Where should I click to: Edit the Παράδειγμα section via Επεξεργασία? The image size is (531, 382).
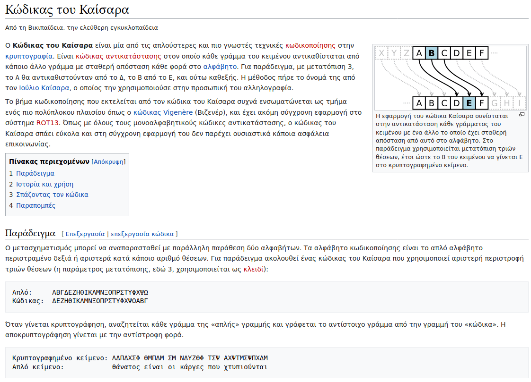point(85,234)
